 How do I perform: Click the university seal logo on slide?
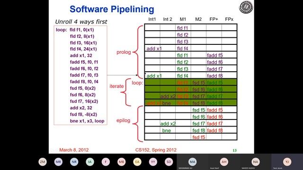point(246,7)
